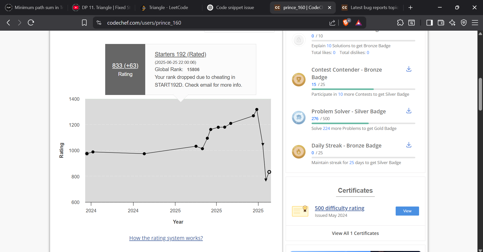This screenshot has width=483, height=252.
Task: Go back to previous page
Action: [9, 23]
